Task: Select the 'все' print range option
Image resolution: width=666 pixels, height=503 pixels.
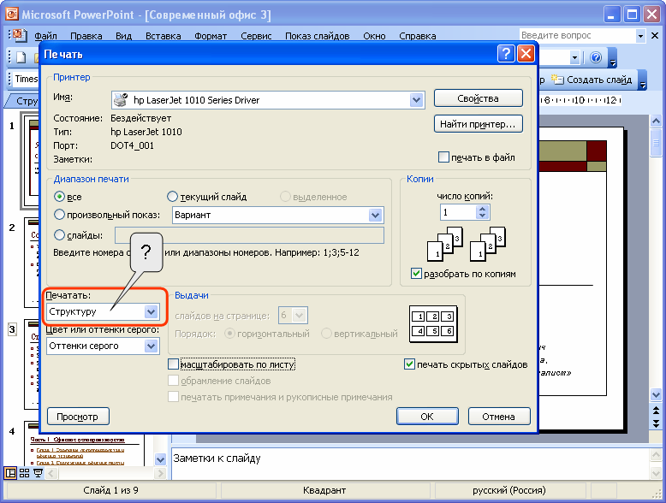Action: 59,197
